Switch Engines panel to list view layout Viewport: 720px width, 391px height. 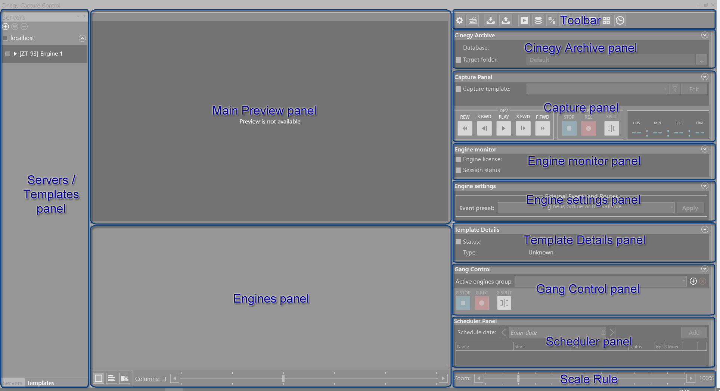click(x=112, y=378)
